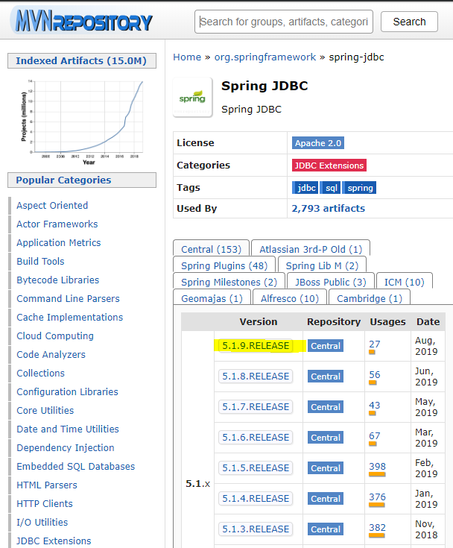Screen dimensions: 453x548
Task: Open the Cache Implementations category
Action: (x=70, y=318)
